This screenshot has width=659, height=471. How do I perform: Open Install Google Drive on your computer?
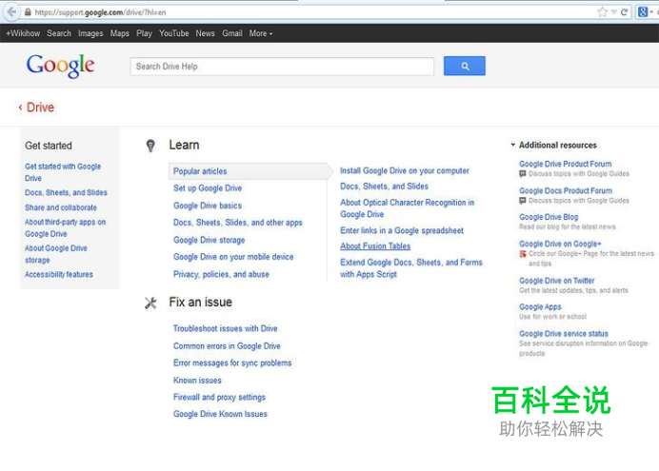click(405, 171)
